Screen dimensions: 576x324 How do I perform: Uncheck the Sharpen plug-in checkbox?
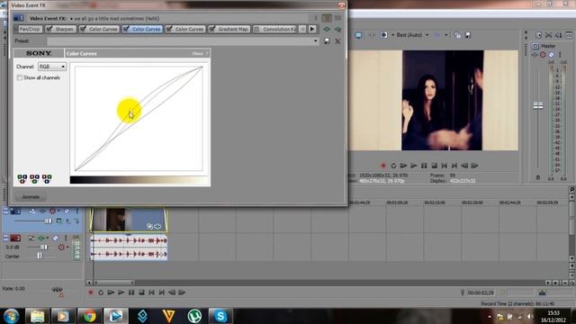(x=49, y=29)
